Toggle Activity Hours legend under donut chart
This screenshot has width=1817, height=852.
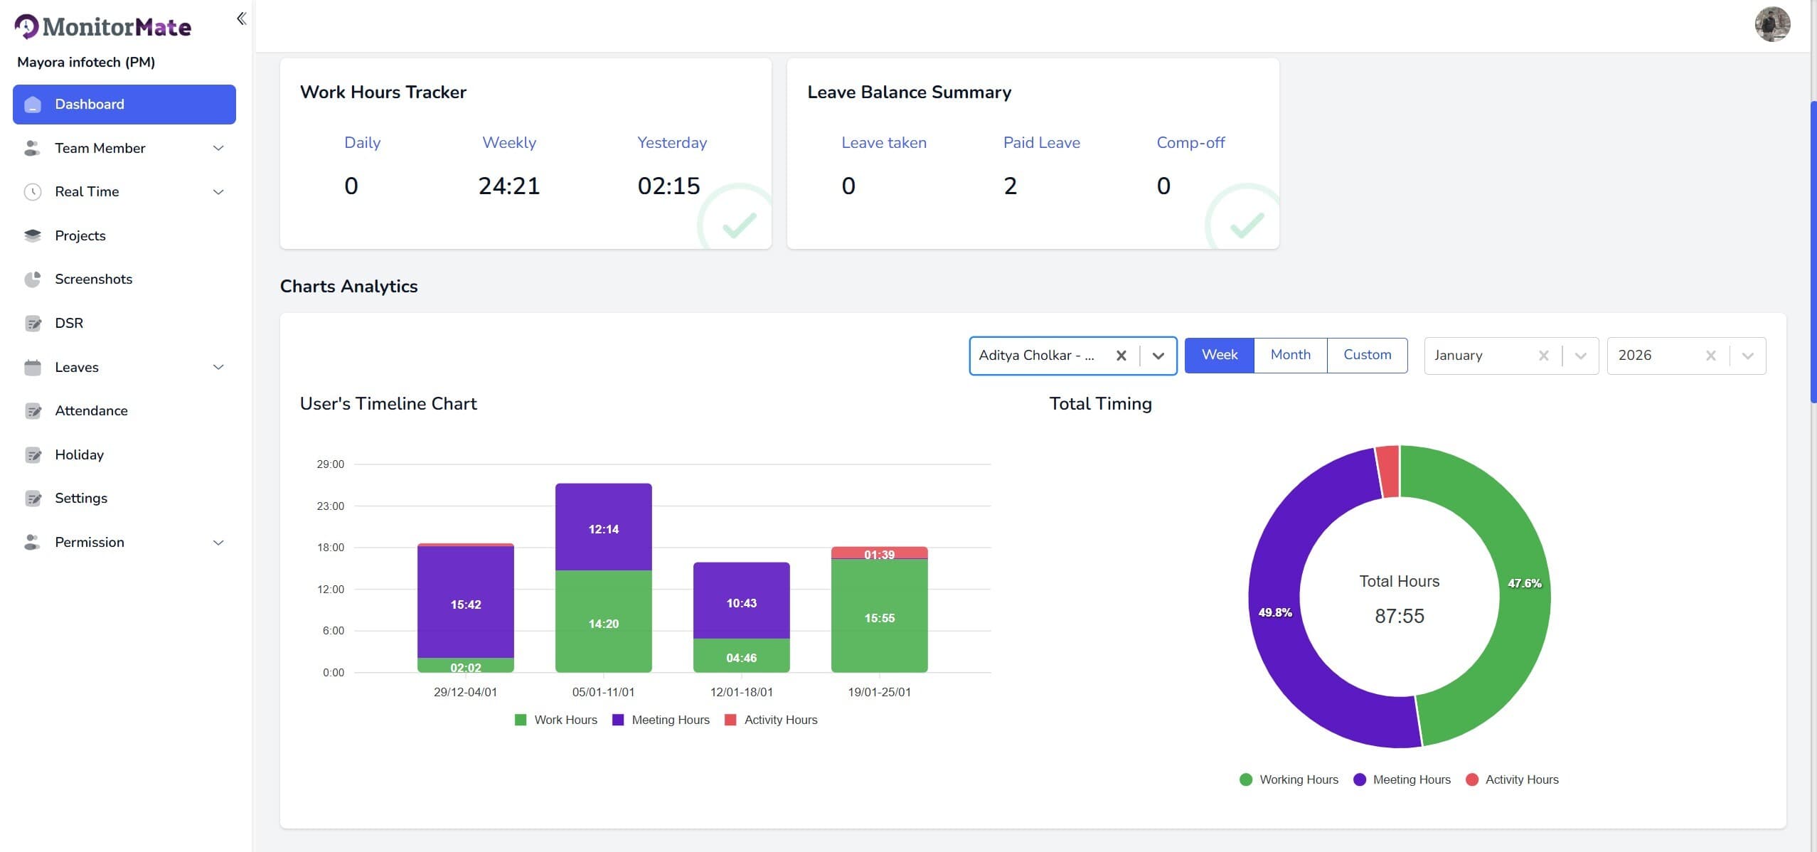(1512, 779)
